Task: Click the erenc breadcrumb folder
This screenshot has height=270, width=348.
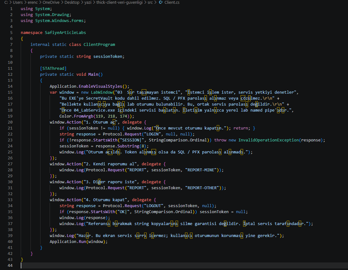Action: 33,3
